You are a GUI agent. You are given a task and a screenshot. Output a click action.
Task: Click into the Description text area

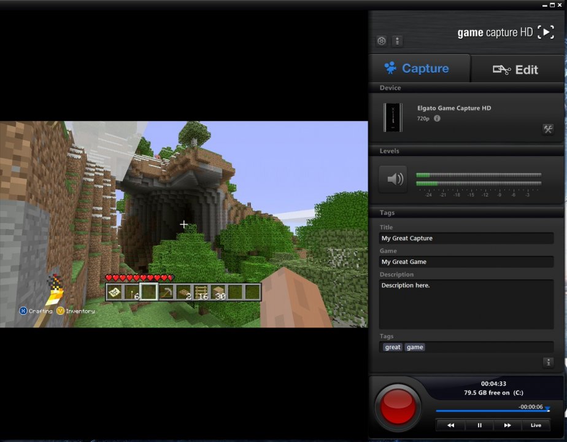[x=466, y=304]
